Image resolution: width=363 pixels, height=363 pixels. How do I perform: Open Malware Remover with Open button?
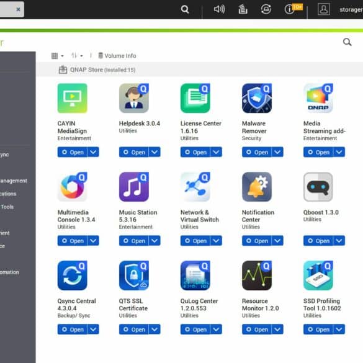257,152
